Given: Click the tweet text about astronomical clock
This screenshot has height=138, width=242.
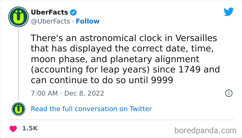Looking at the screenshot, I should tap(125, 59).
